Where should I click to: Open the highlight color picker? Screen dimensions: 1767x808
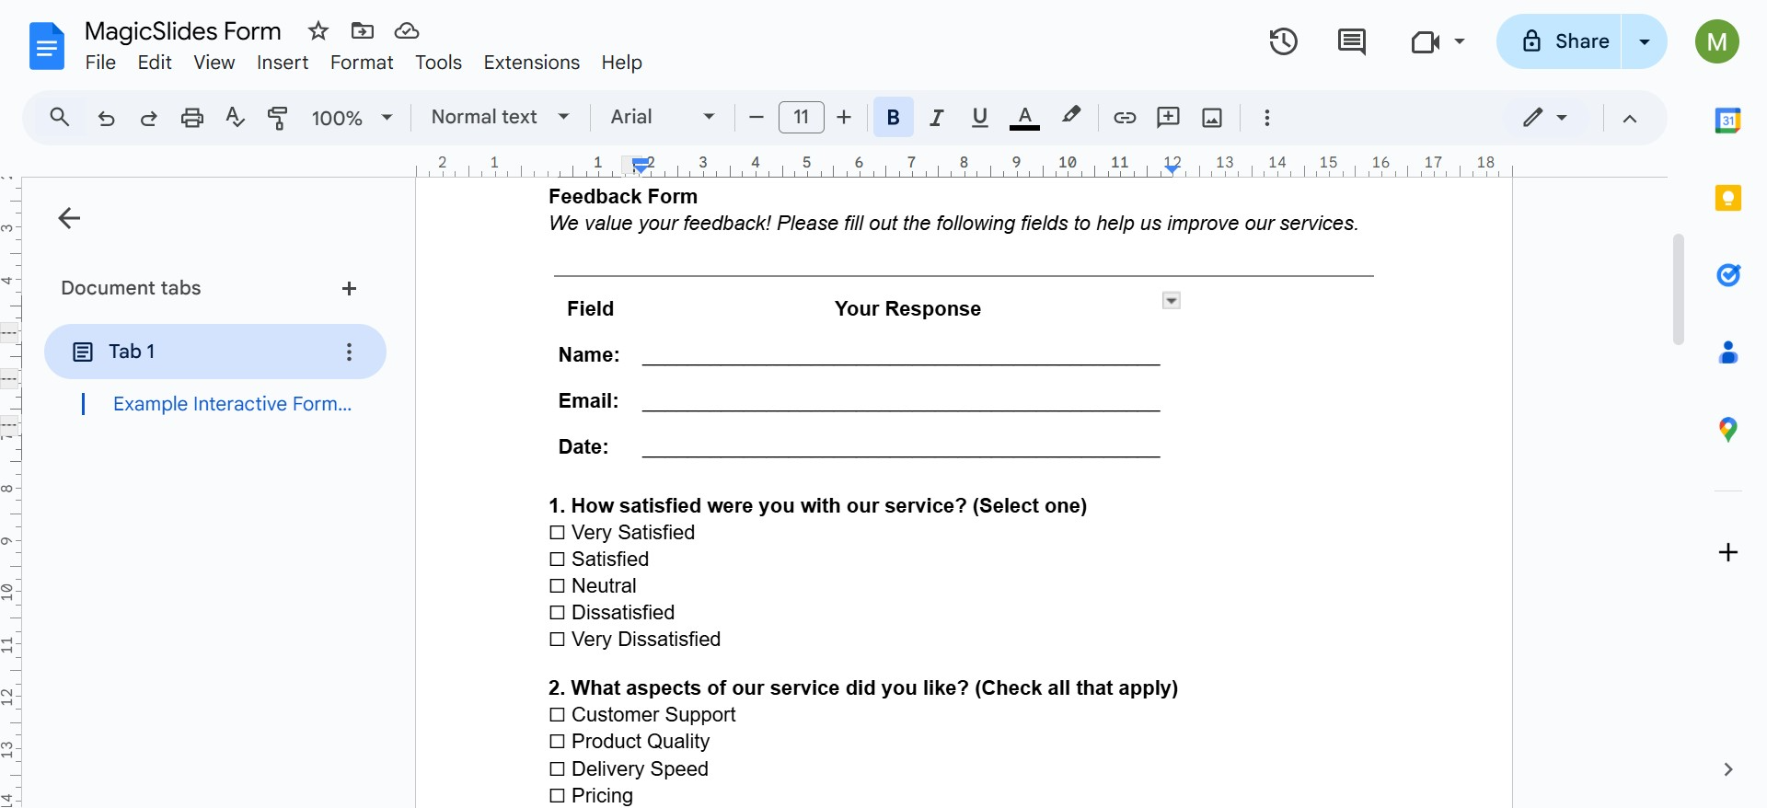coord(1070,117)
